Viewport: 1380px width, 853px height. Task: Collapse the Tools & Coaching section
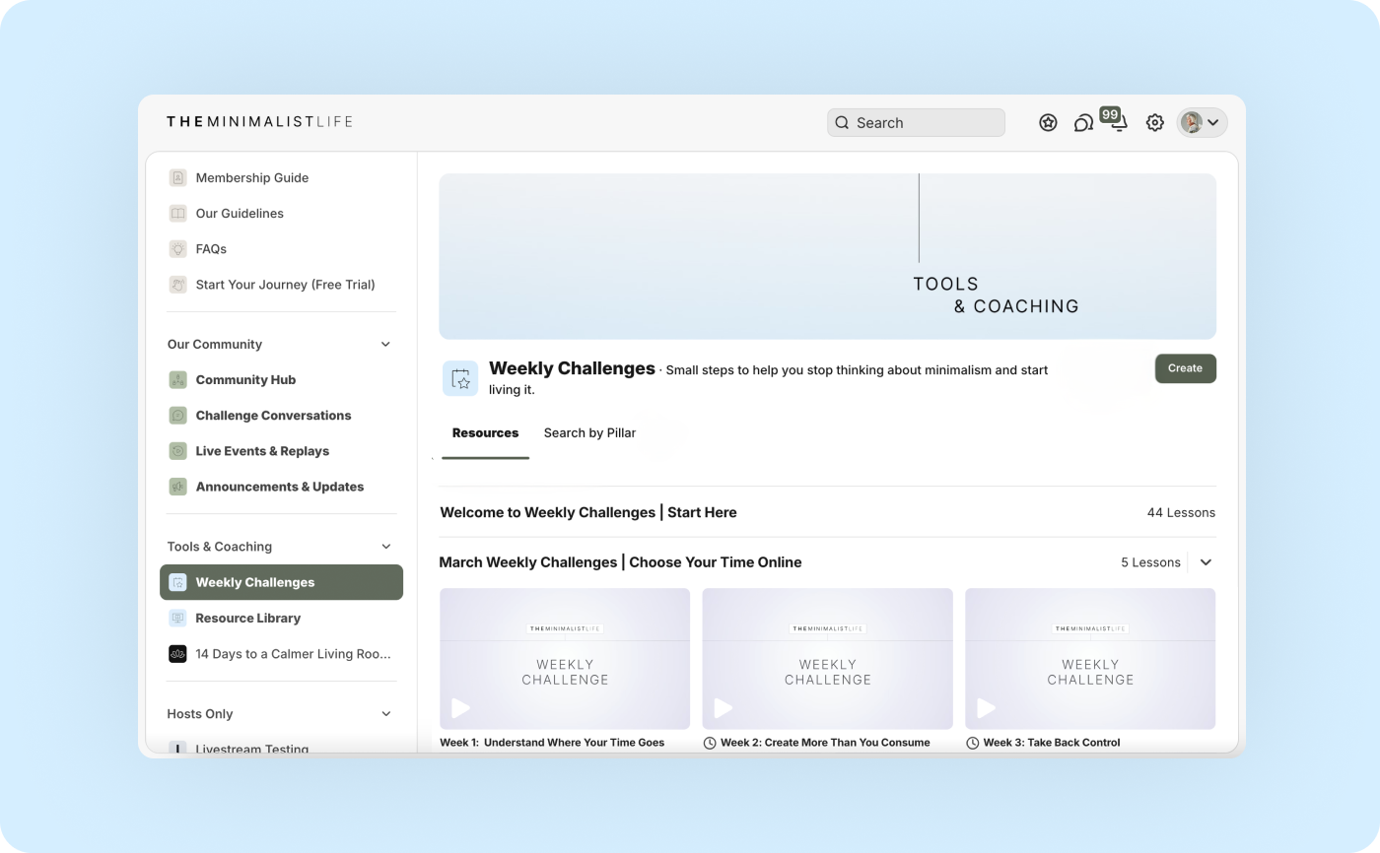tap(385, 547)
